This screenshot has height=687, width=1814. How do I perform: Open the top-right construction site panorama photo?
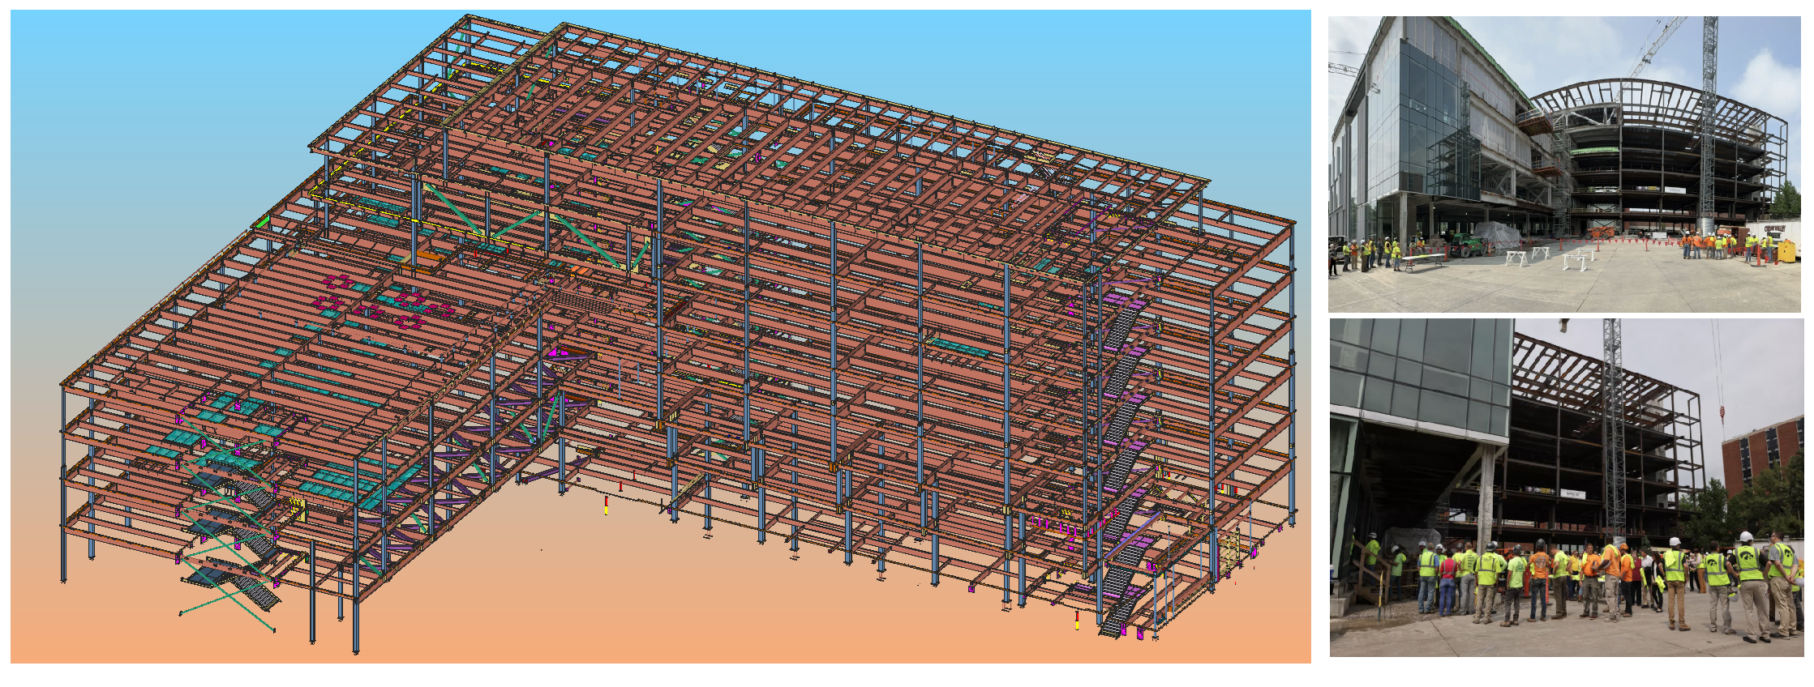coord(1563,164)
